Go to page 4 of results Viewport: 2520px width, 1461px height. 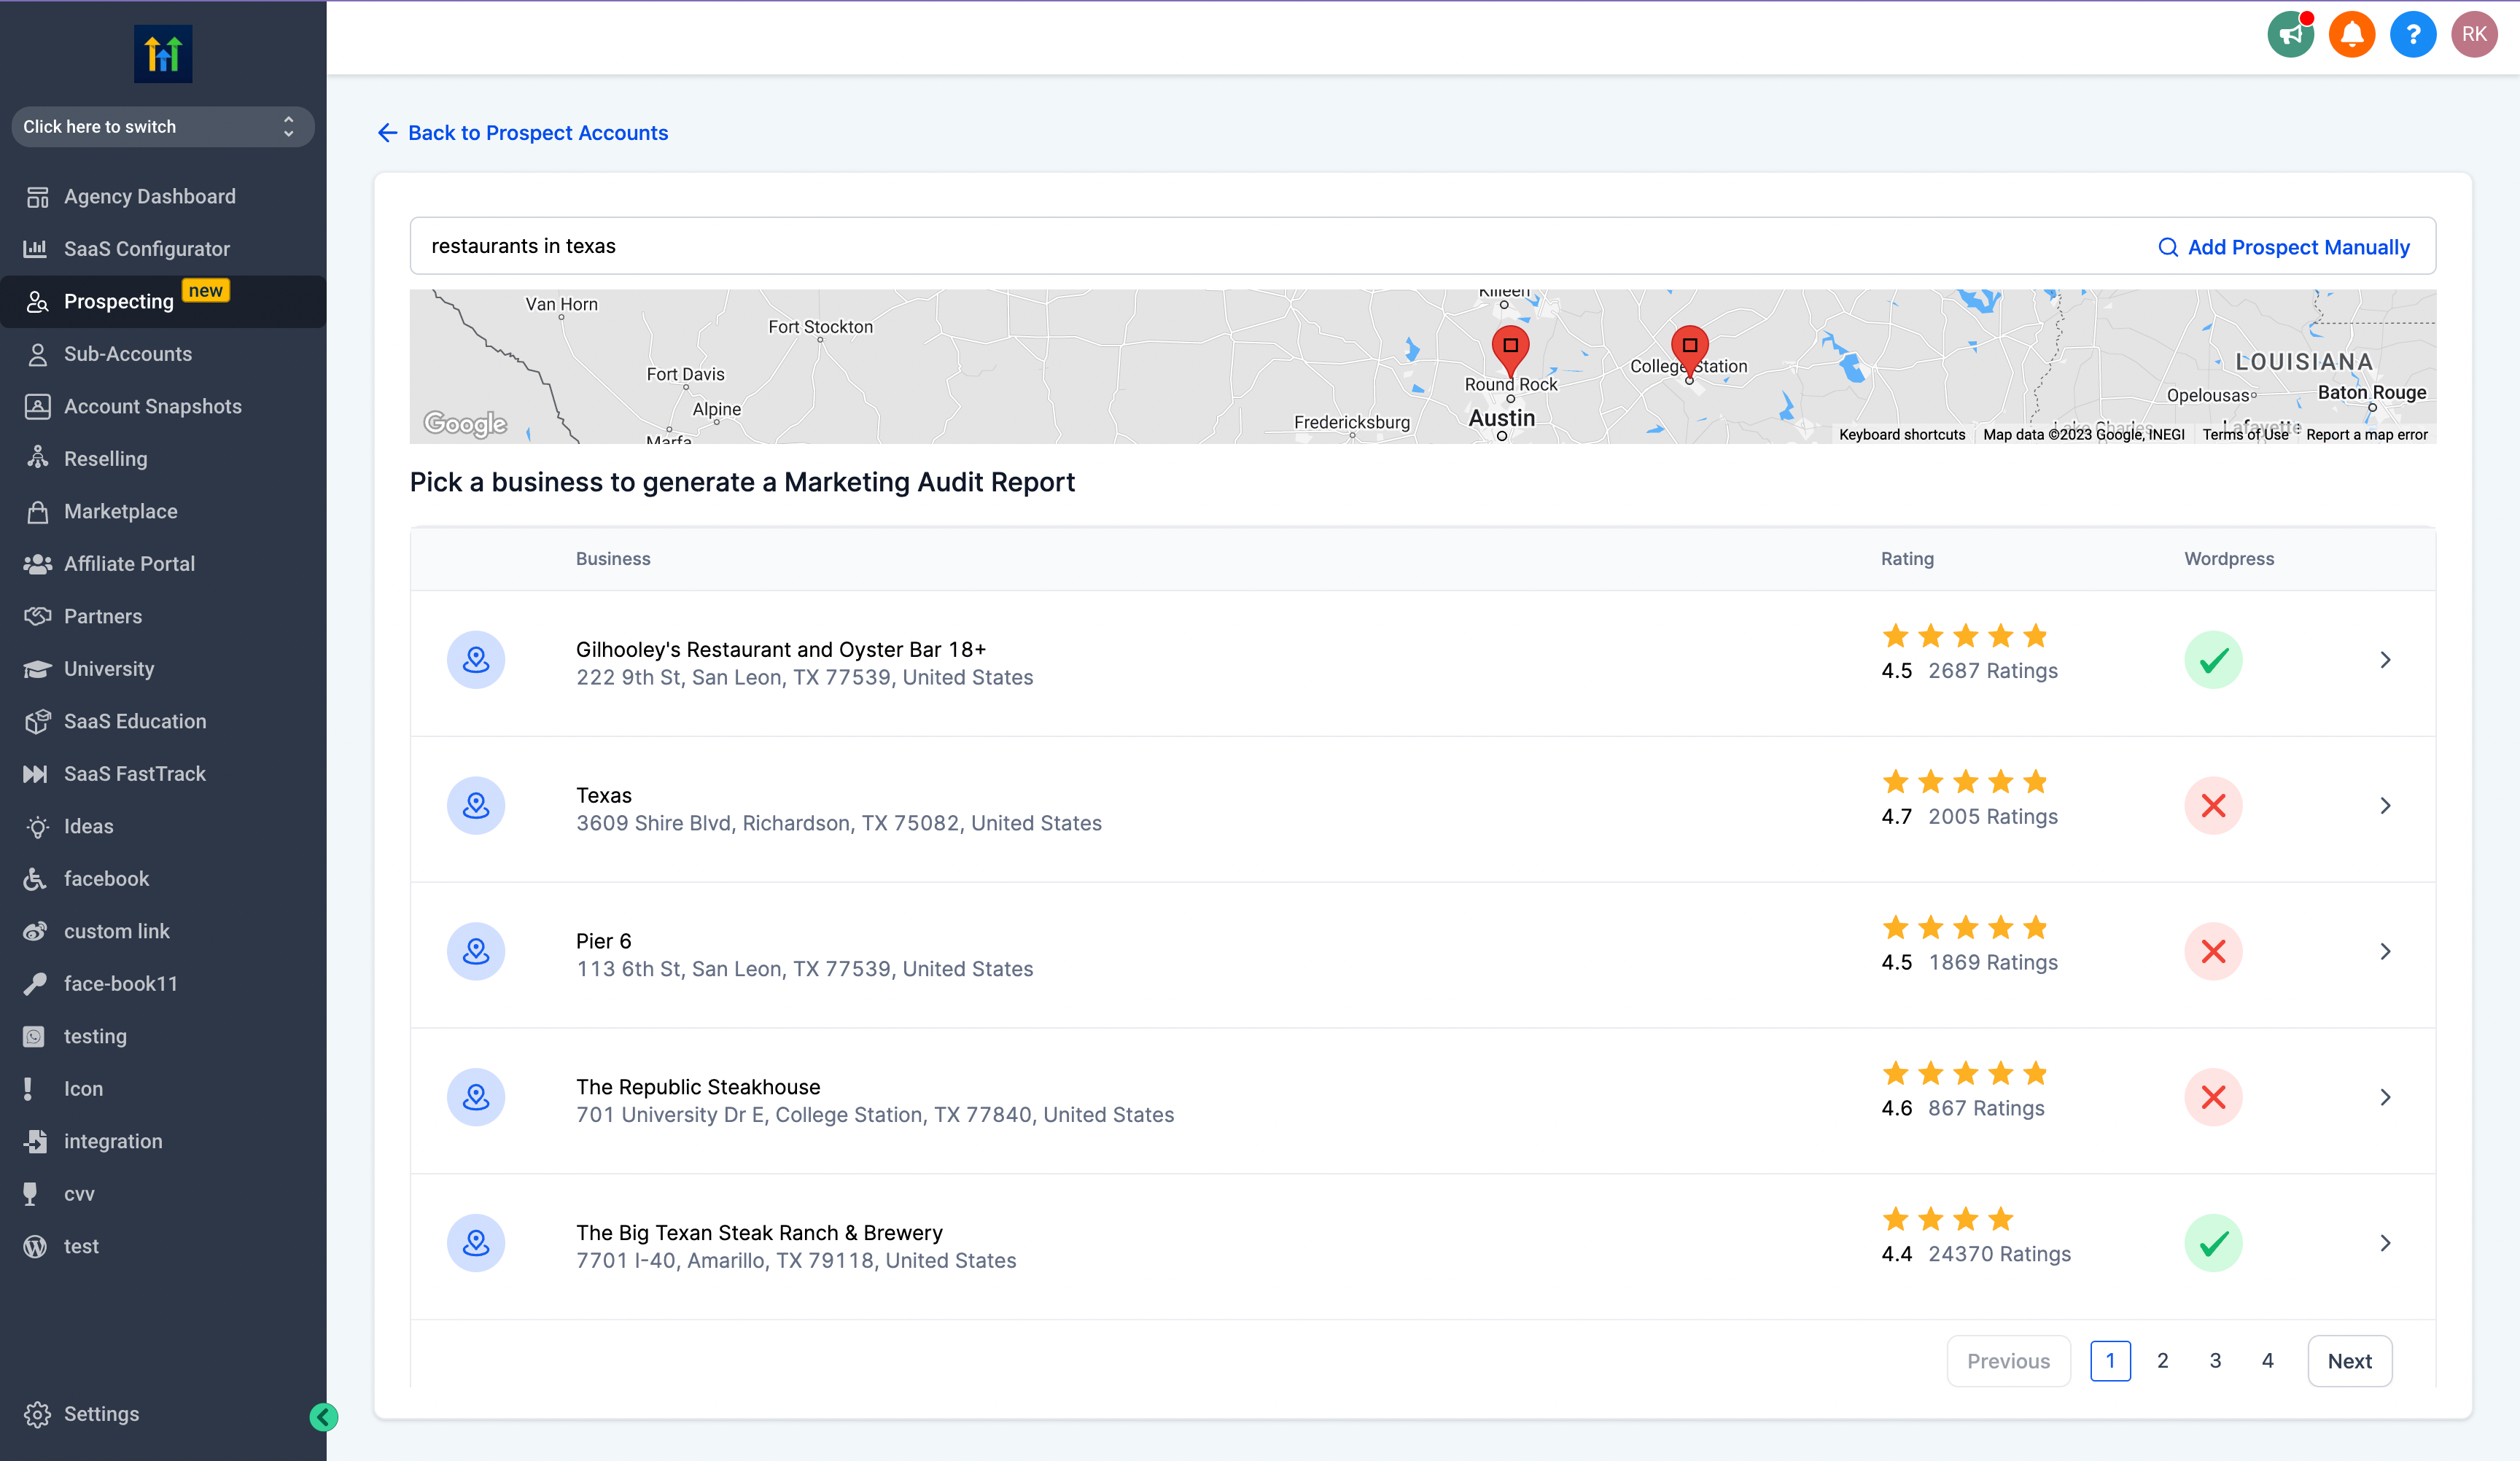tap(2267, 1361)
